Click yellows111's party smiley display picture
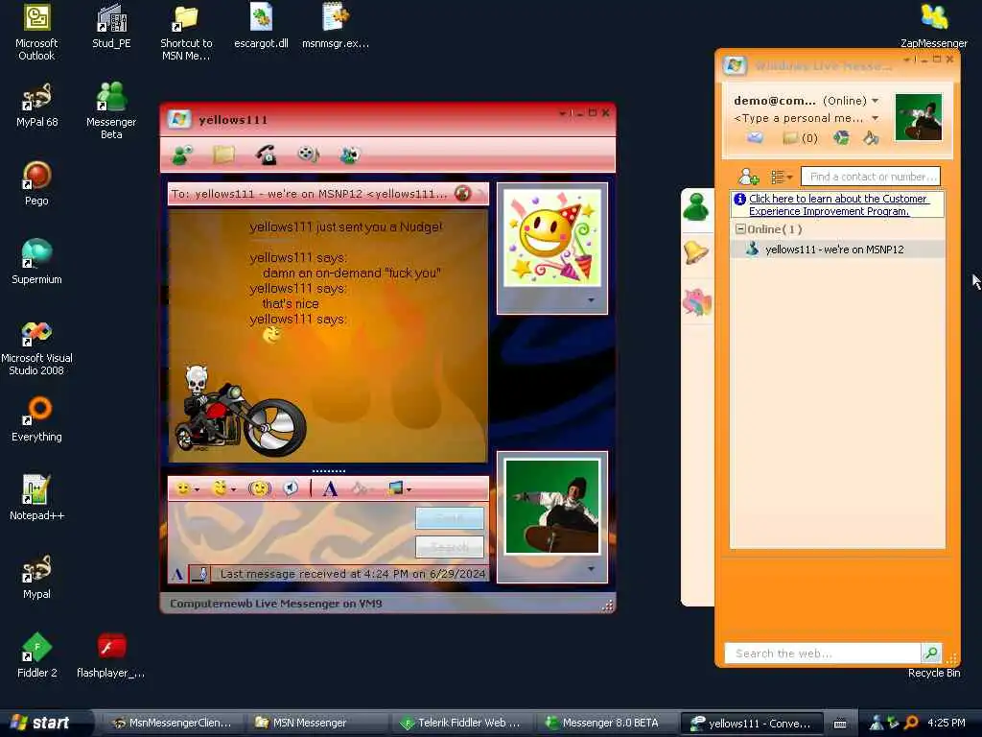The image size is (982, 737). point(551,237)
